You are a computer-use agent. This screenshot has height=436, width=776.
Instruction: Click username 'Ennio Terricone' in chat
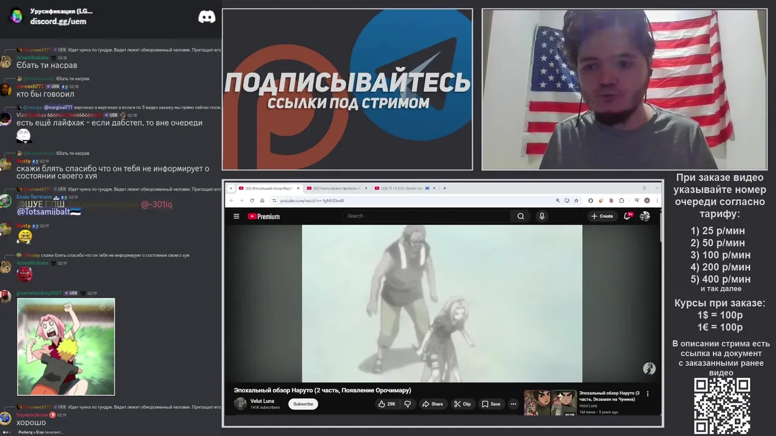point(34,197)
